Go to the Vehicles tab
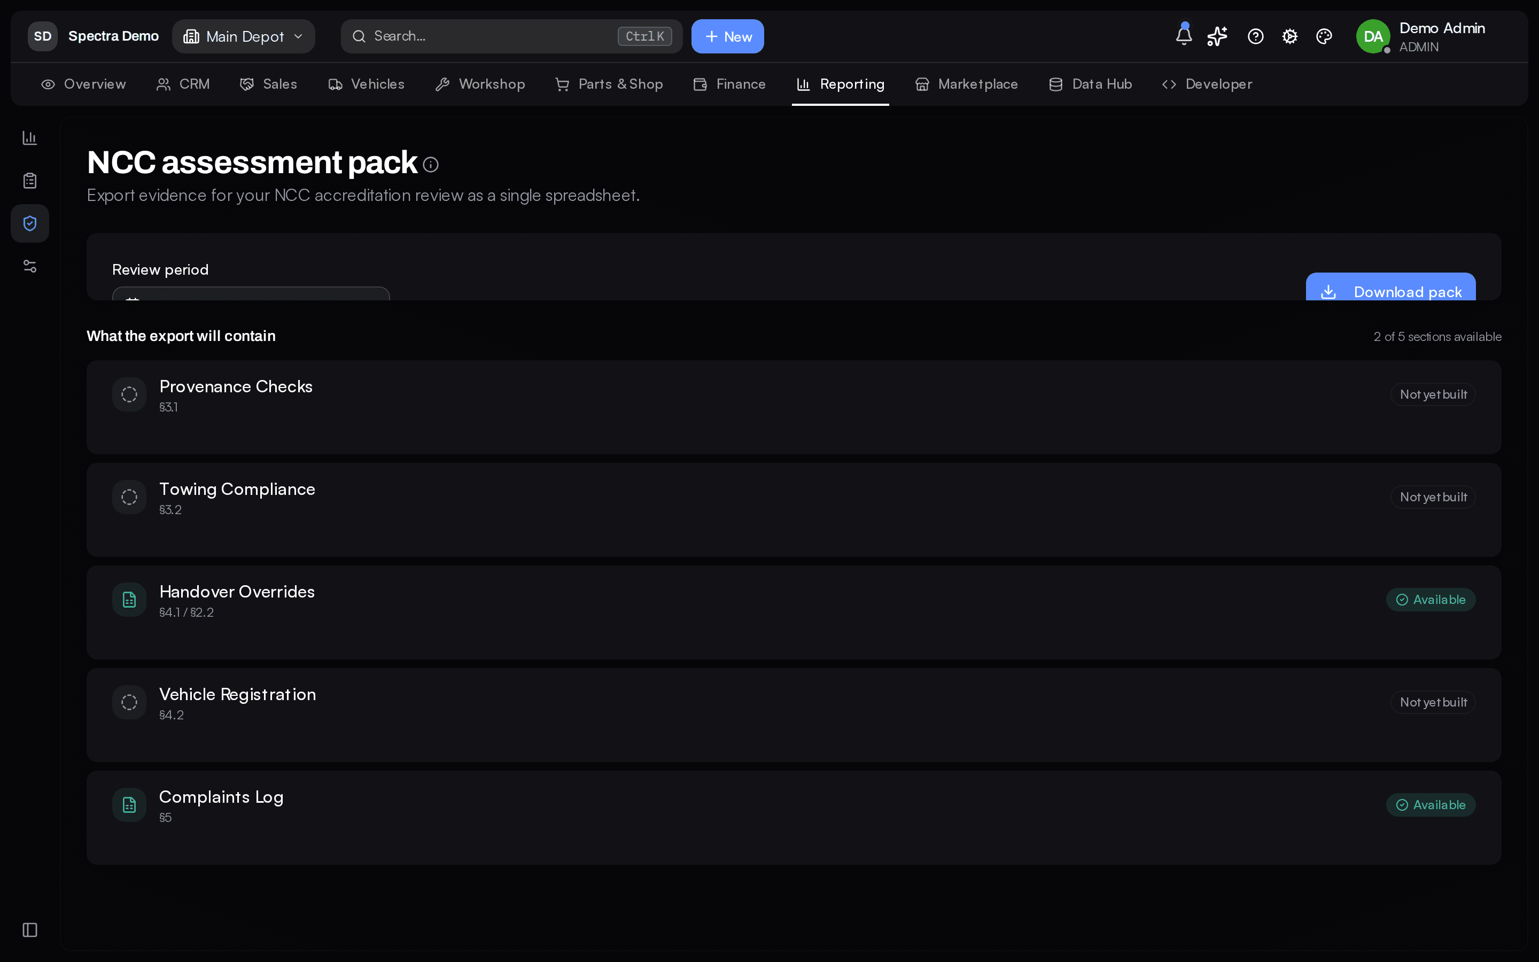1539x962 pixels. pos(366,84)
